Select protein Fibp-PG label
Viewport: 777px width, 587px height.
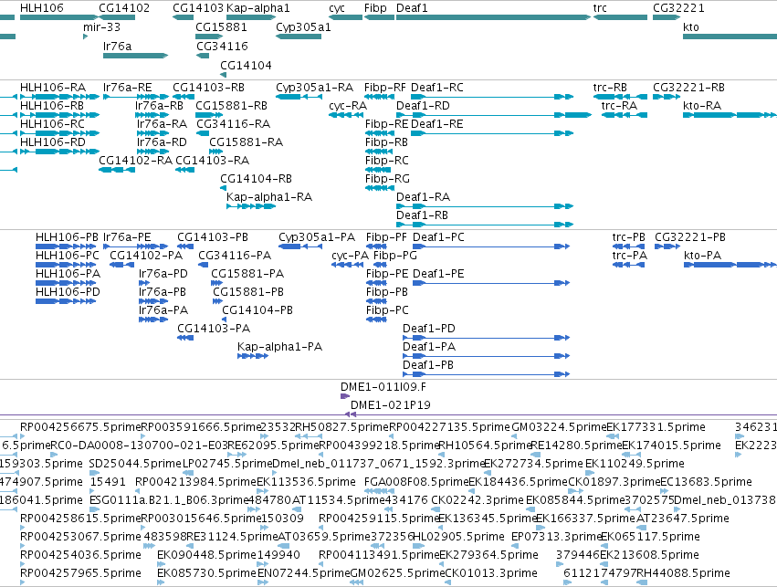(x=395, y=256)
